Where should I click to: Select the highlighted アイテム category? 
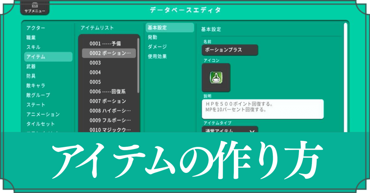click(x=48, y=57)
